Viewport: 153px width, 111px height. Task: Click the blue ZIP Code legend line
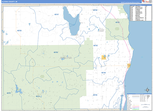[x=136, y=98]
